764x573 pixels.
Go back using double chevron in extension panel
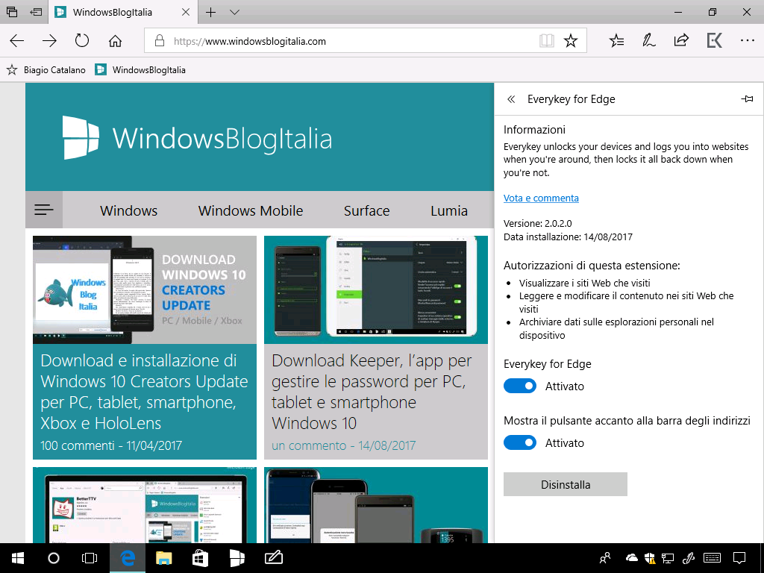coord(511,99)
